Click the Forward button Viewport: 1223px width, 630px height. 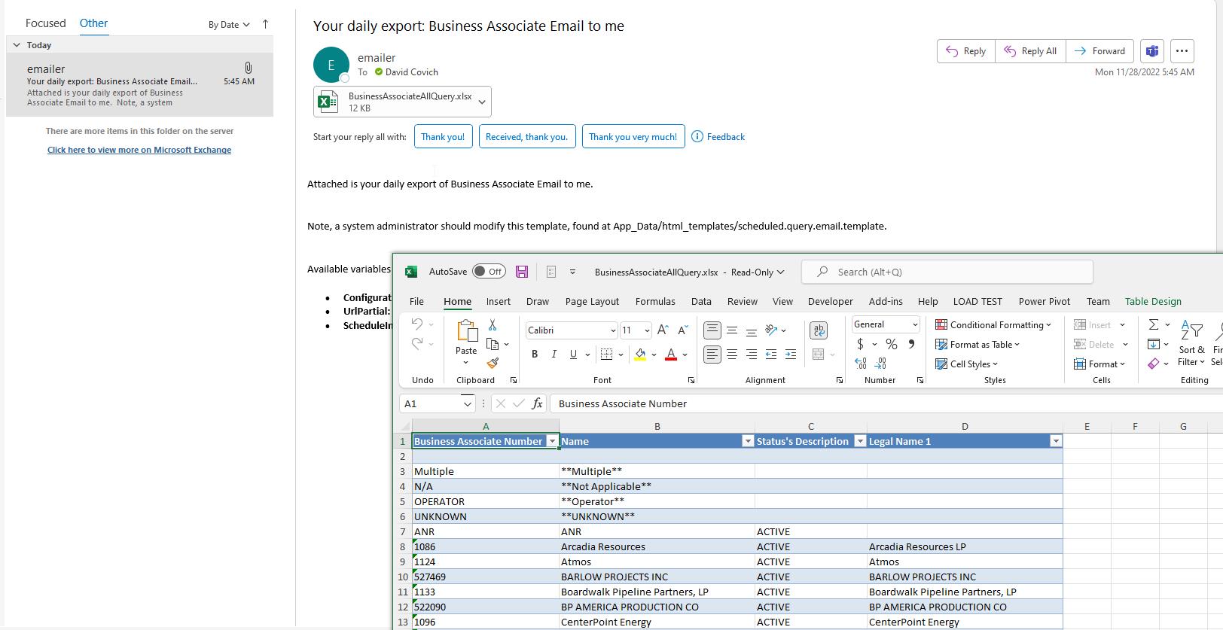(1099, 51)
